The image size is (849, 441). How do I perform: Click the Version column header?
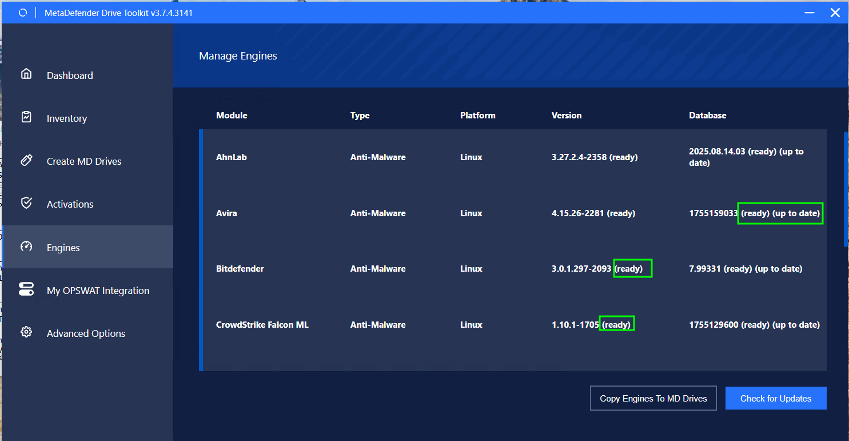click(567, 116)
